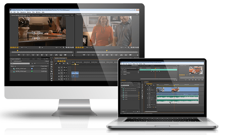Open the Sequence menu on monitor
The height and width of the screenshot is (135, 227).
click(23, 12)
